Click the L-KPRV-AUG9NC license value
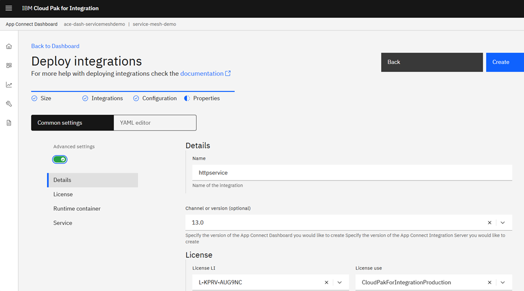The height and width of the screenshot is (291, 524). [220, 282]
